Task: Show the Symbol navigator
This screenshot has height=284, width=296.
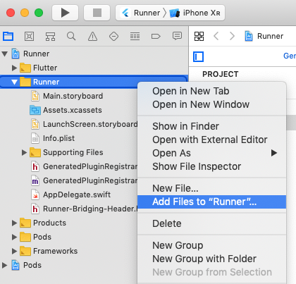Action: coord(50,36)
